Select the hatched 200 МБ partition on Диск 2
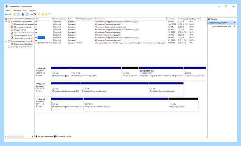Viewport: 241px width, 146px height. 67,104
